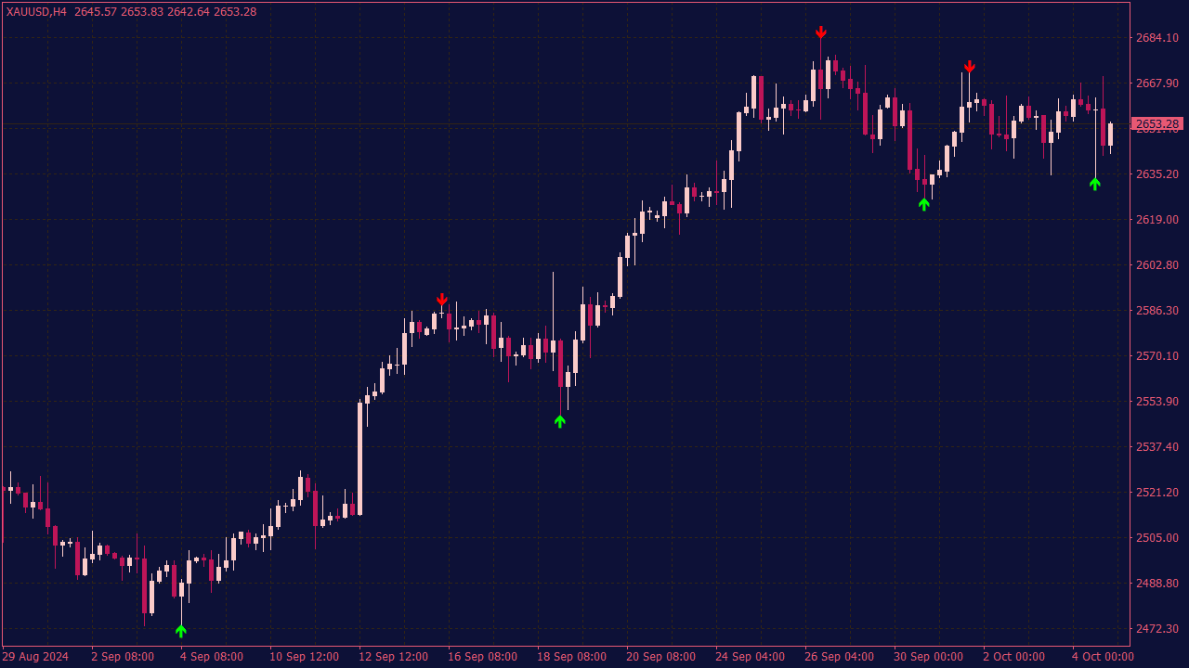This screenshot has height=668, width=1189.
Task: Click the 18 Sep 08:00 time label
Action: [x=572, y=657]
